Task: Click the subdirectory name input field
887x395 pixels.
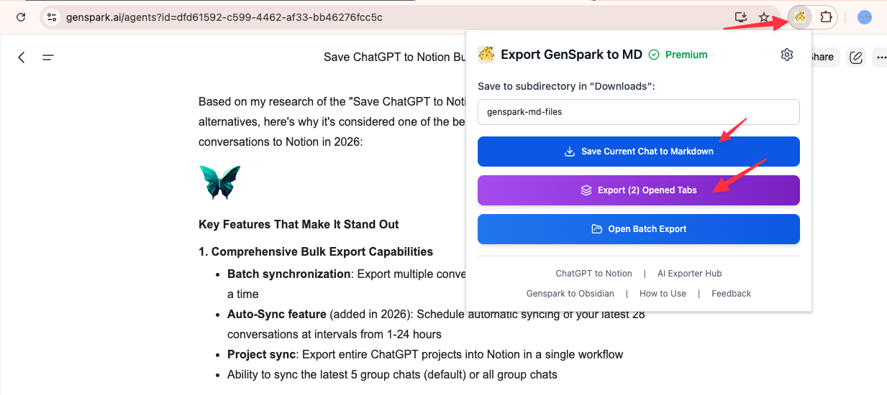Action: click(638, 112)
